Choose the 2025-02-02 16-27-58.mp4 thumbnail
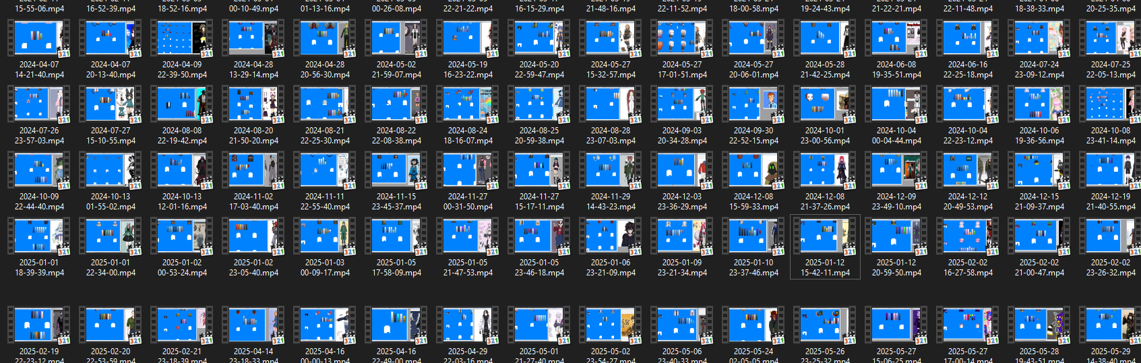This screenshot has height=363, width=1141. 968,236
